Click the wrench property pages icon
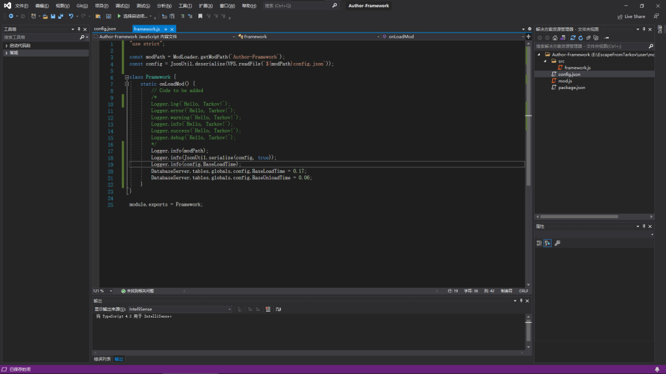The image size is (666, 374). (x=557, y=243)
